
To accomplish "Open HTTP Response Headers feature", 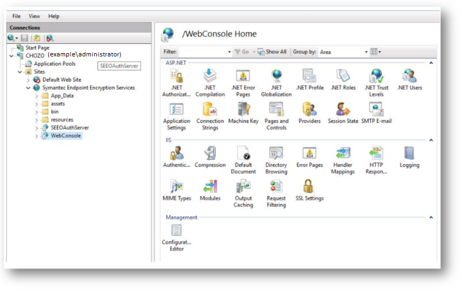I will pyautogui.click(x=376, y=160).
